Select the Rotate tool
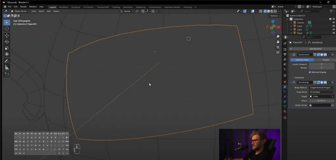 point(7,42)
